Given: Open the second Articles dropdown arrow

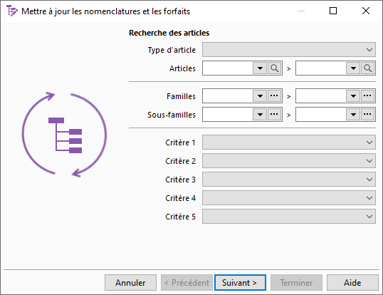Looking at the screenshot, I should (x=353, y=68).
